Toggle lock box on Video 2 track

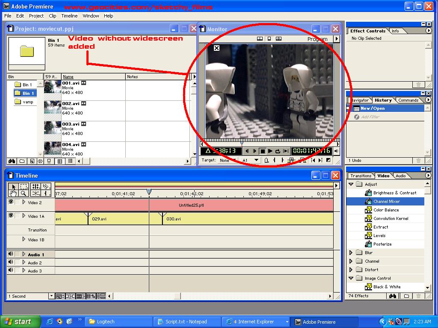pos(18,202)
